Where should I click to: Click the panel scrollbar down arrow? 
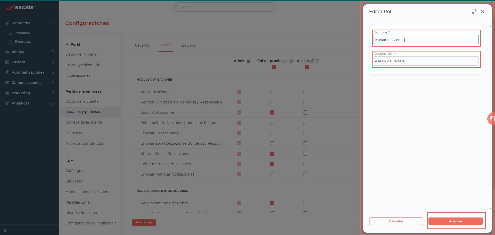coord(490,208)
